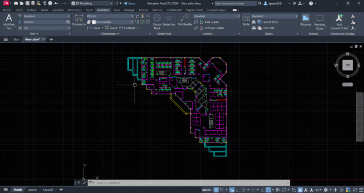364x193 pixels.
Task: Open the text height 2.5 dropdown
Action: tap(47, 28)
